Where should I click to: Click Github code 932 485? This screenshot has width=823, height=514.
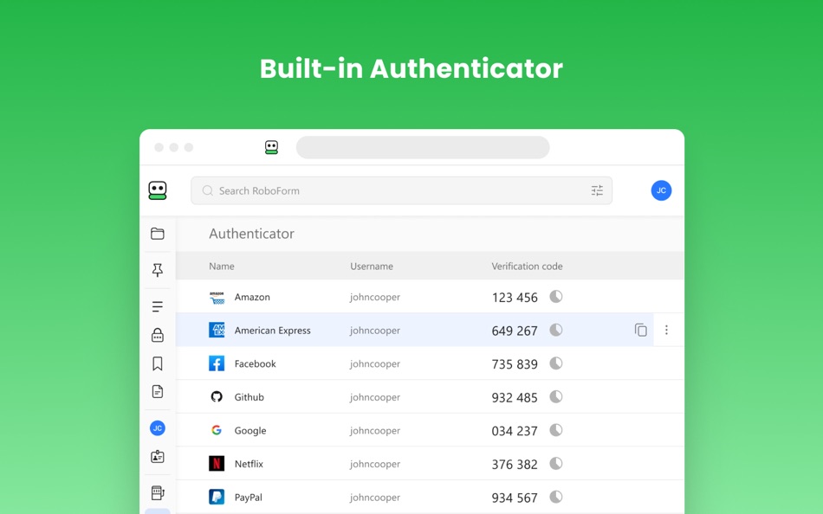point(515,397)
